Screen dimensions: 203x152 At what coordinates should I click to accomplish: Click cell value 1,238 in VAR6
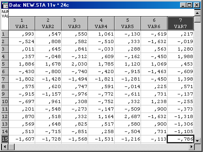(154, 101)
